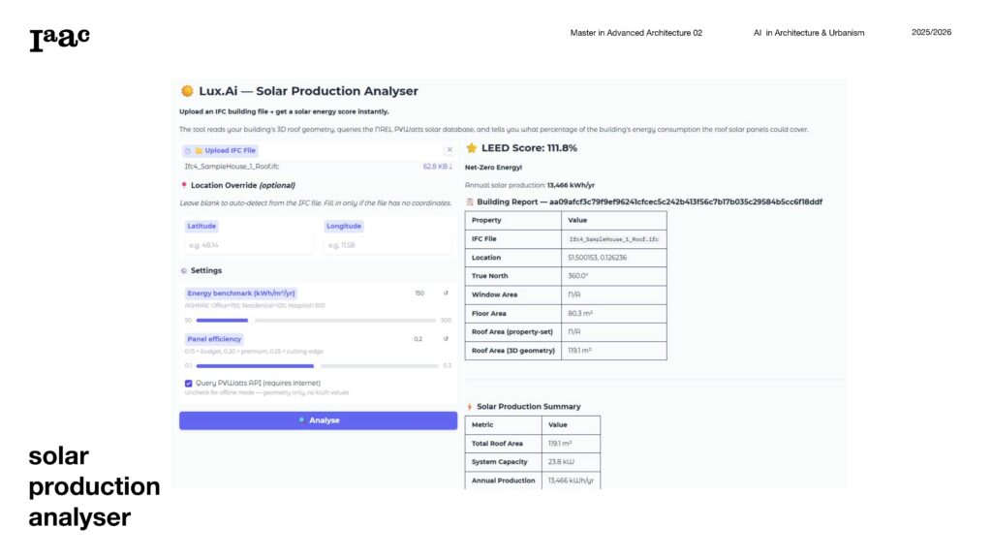Click the Ifc4_SampleHouse_1_Roof.ifc uploaded file name
This screenshot has width=992, height=558.
(x=225, y=167)
